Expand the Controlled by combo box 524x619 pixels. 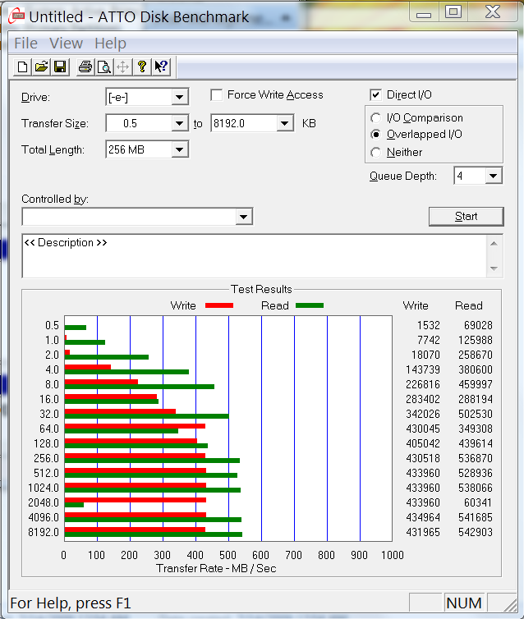[x=243, y=217]
